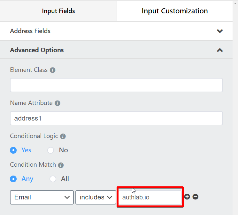Click the add condition plus icon
This screenshot has width=238, height=215.
187,197
